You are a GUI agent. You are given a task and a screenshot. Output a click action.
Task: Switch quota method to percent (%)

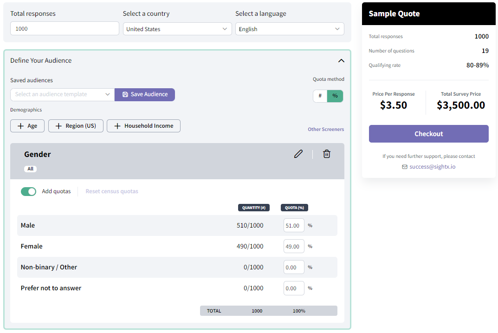click(335, 96)
